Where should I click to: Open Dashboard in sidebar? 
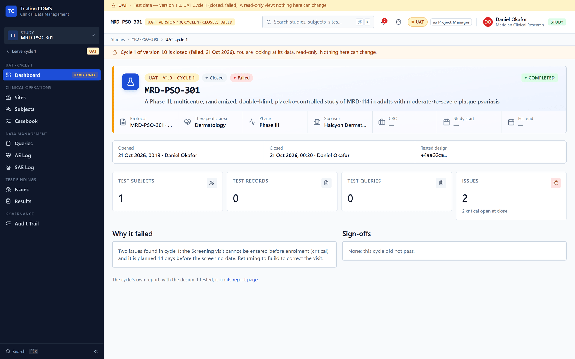[x=52, y=75]
